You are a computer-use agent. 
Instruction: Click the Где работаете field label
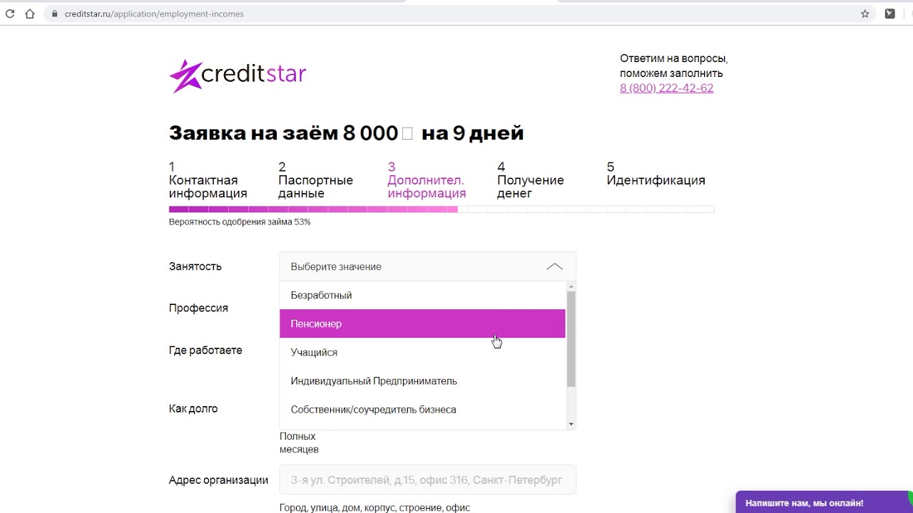(205, 351)
